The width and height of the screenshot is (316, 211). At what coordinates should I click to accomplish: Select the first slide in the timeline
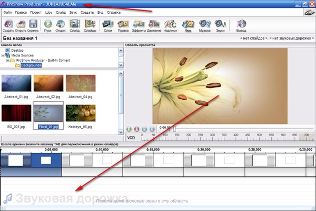tap(15, 160)
